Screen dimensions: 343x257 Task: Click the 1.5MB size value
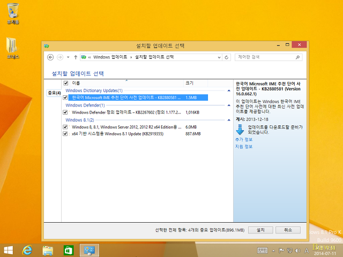click(x=191, y=97)
